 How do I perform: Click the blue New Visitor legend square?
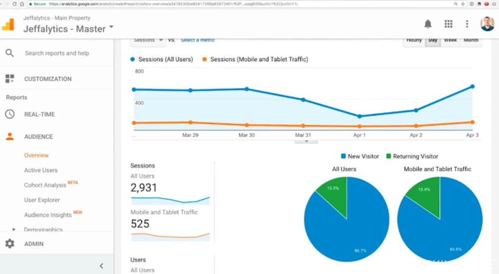[x=343, y=156]
